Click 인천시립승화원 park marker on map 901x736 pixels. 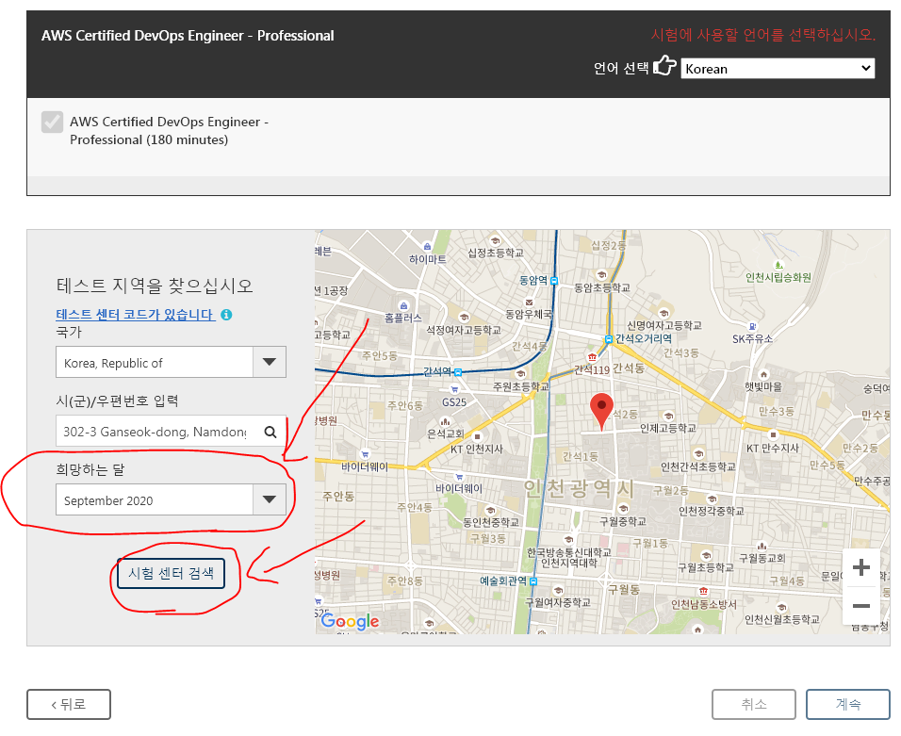pos(778,266)
